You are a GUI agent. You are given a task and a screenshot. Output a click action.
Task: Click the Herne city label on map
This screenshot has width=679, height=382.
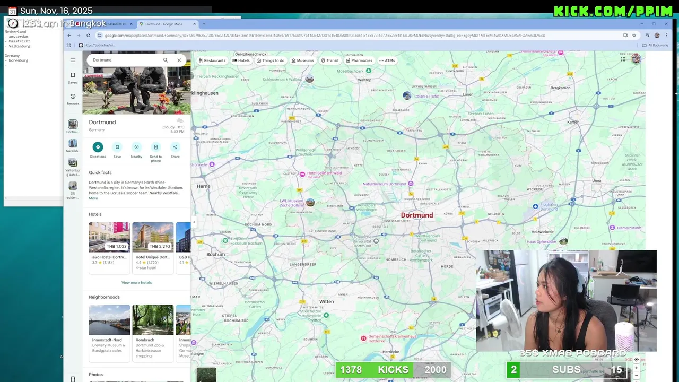coord(204,186)
